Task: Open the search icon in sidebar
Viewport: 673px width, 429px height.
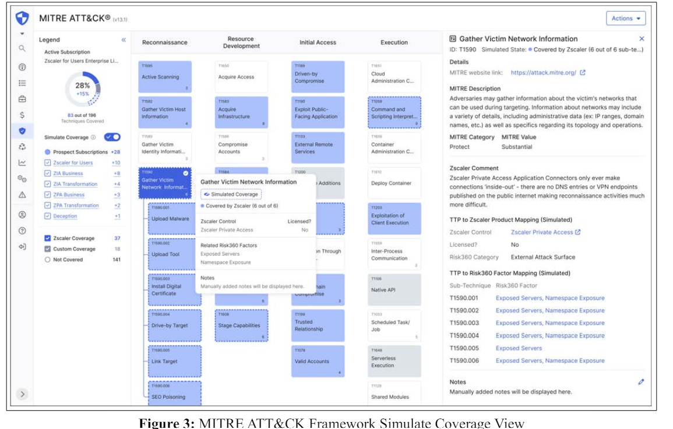Action: click(x=22, y=48)
